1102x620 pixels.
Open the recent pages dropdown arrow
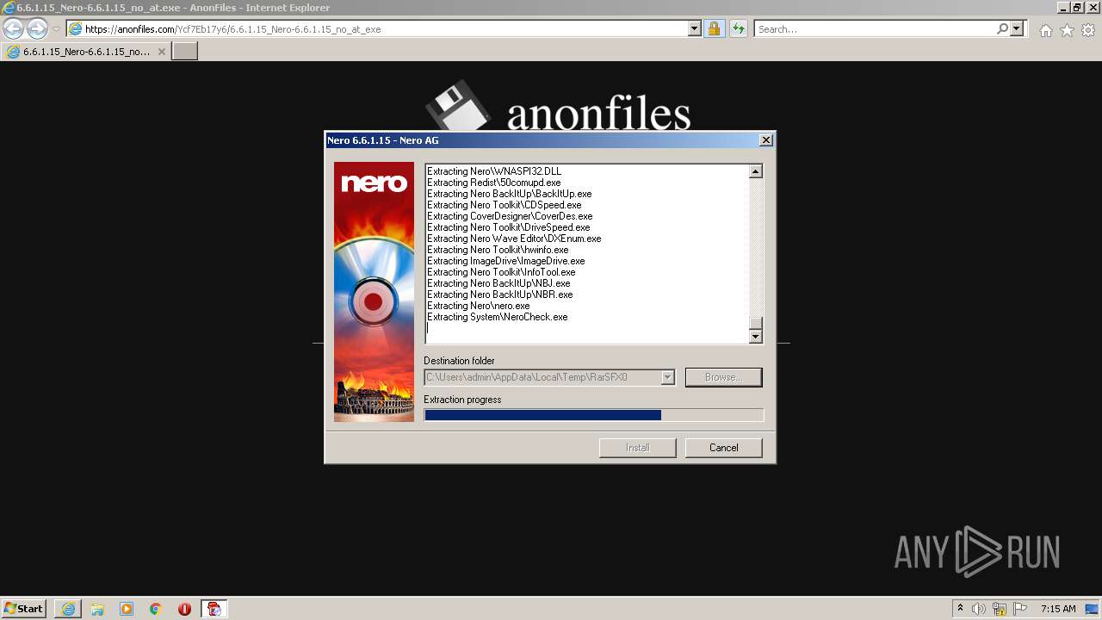[x=56, y=29]
